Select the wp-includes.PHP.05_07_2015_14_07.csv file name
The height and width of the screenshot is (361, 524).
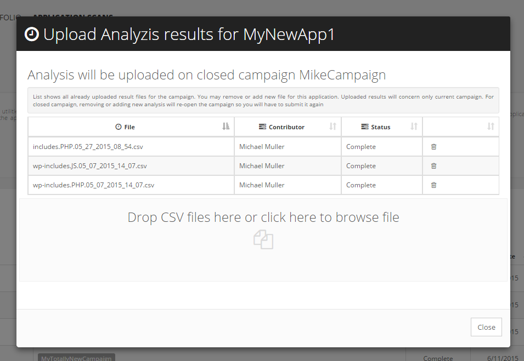pyautogui.click(x=93, y=185)
